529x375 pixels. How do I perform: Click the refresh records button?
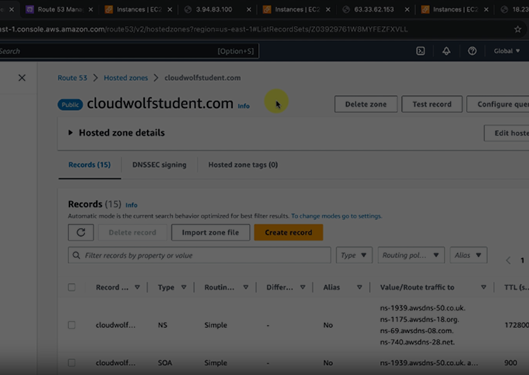(x=81, y=232)
